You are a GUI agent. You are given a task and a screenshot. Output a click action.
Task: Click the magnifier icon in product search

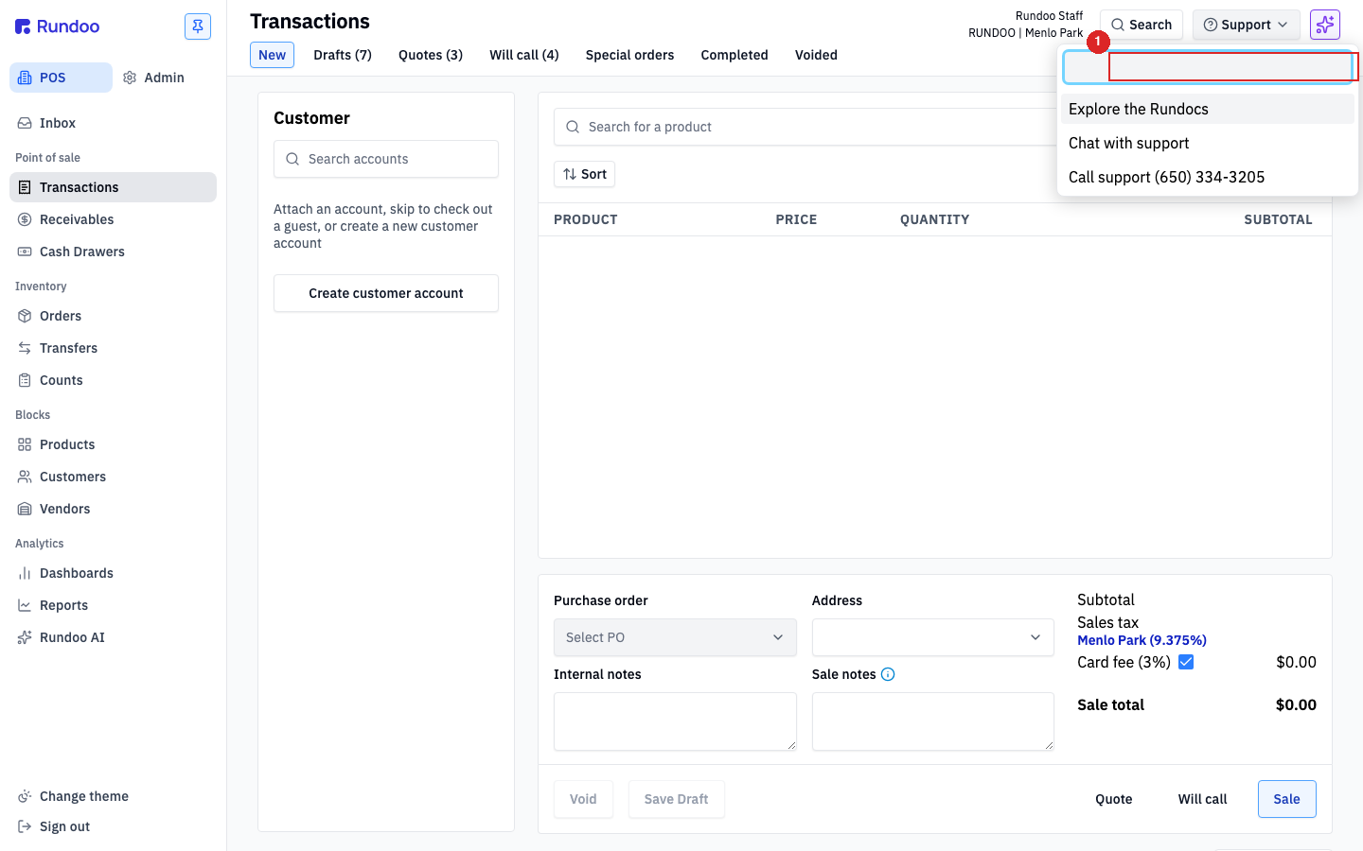click(573, 127)
